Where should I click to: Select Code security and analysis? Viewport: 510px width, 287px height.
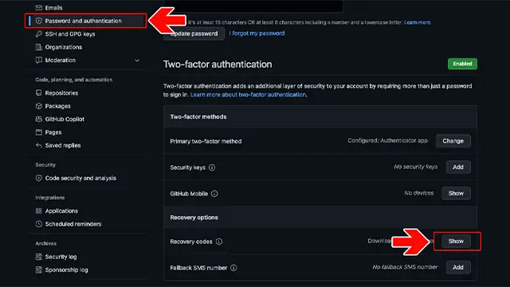pyautogui.click(x=80, y=178)
